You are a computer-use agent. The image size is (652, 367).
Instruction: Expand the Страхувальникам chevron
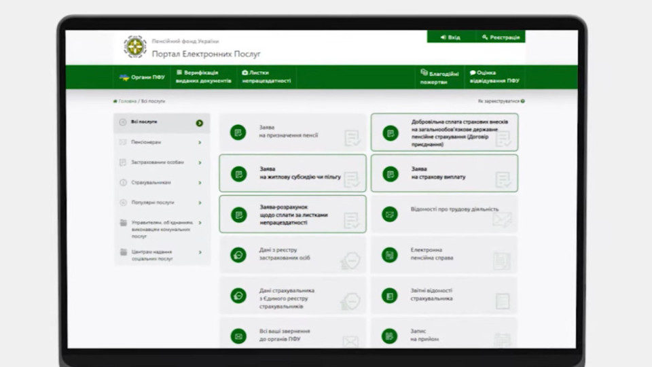200,183
